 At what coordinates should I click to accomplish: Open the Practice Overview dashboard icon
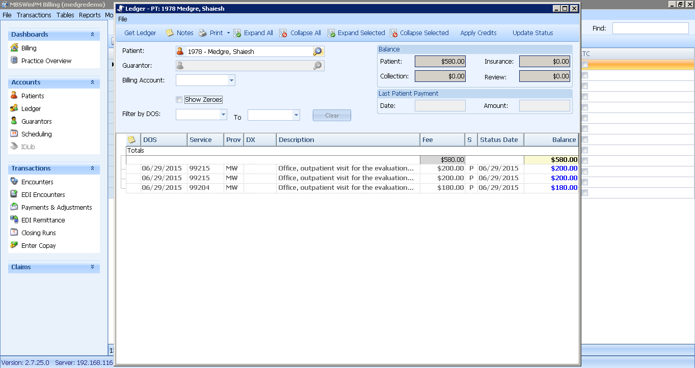click(x=14, y=61)
